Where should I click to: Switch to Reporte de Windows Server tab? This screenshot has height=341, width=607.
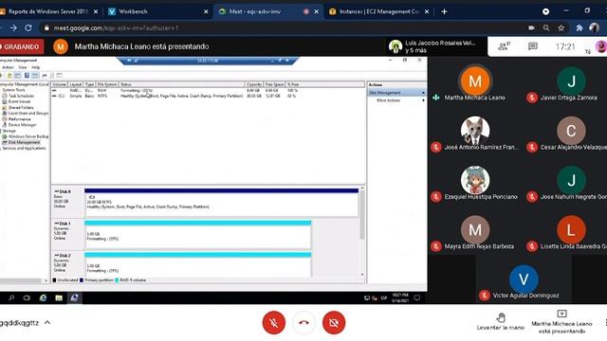[x=48, y=11]
